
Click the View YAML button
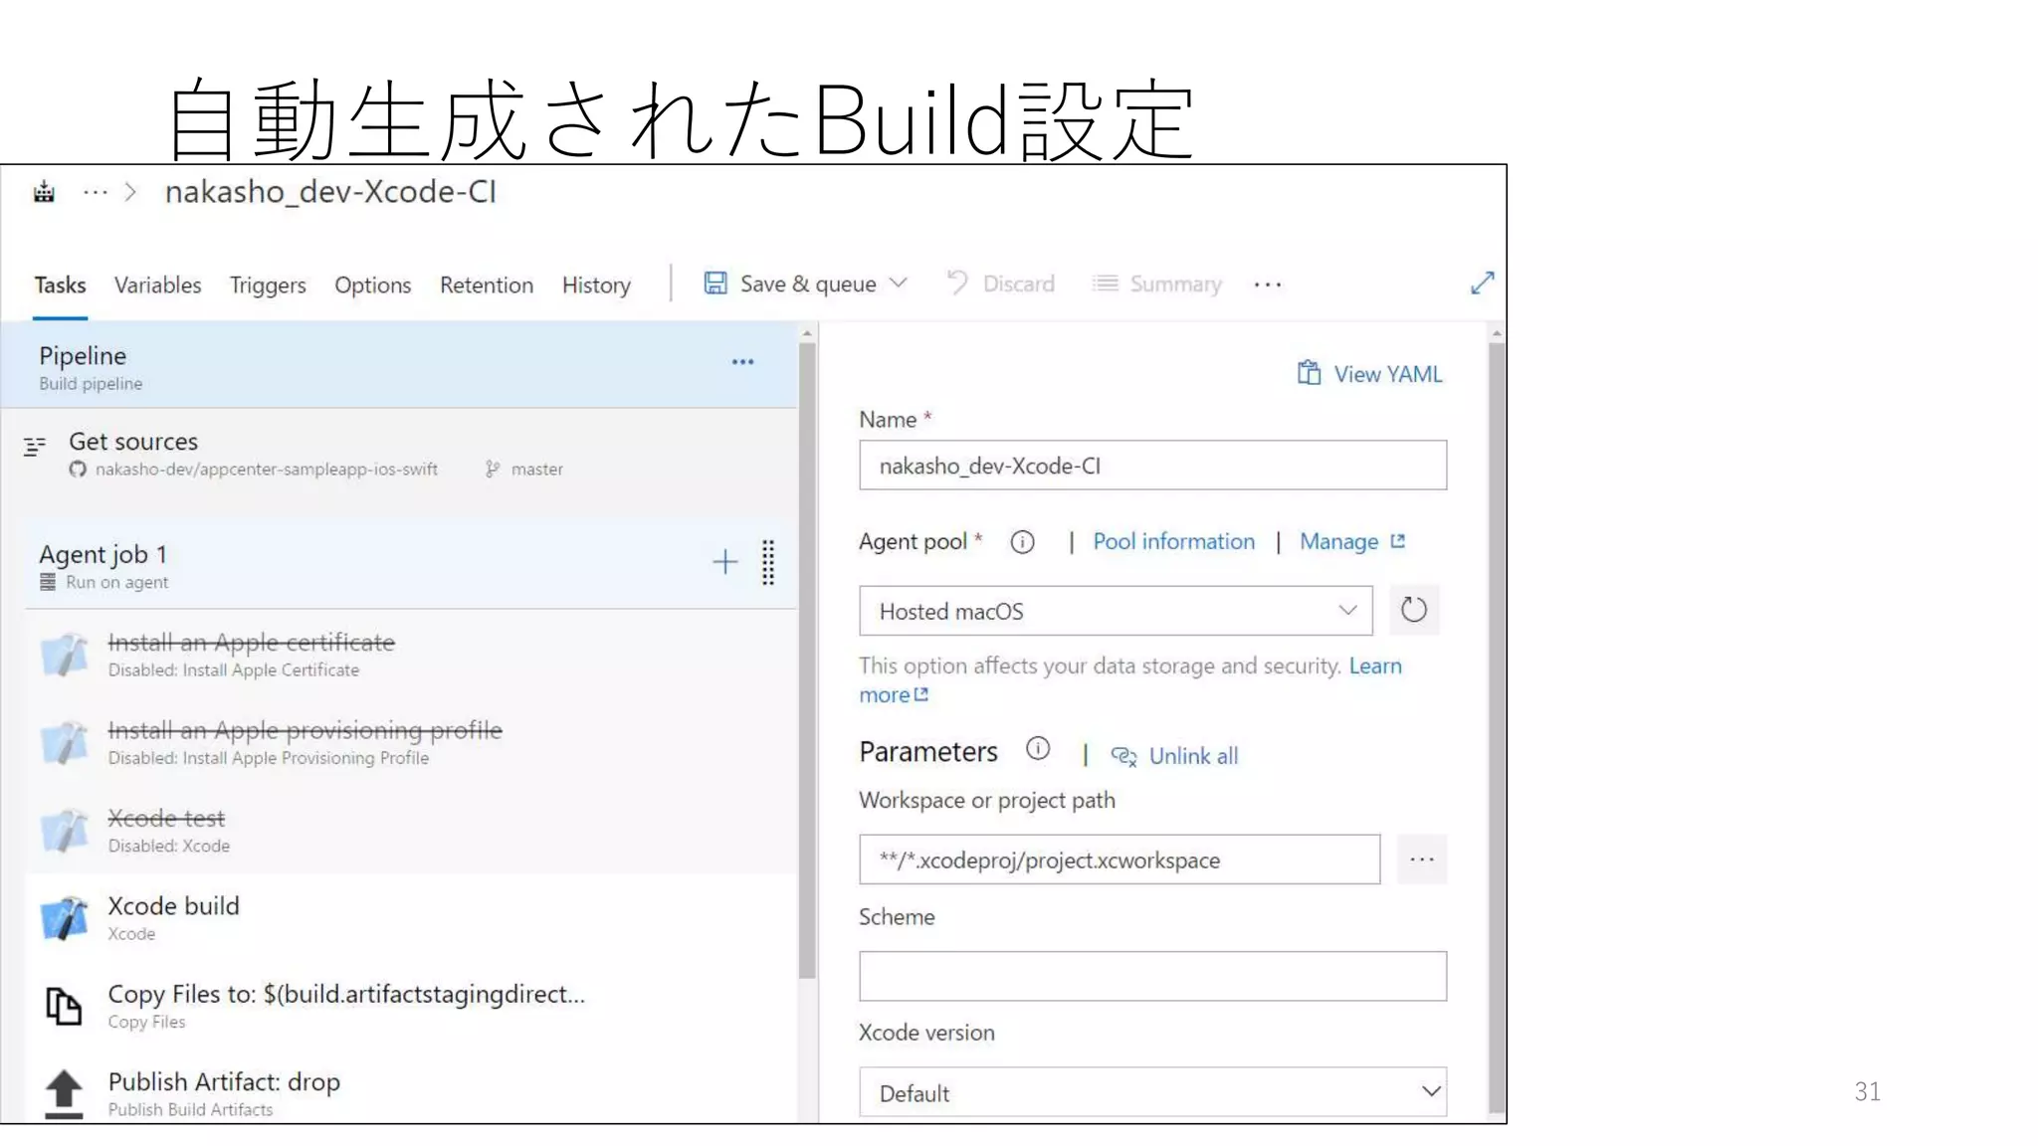pos(1369,374)
